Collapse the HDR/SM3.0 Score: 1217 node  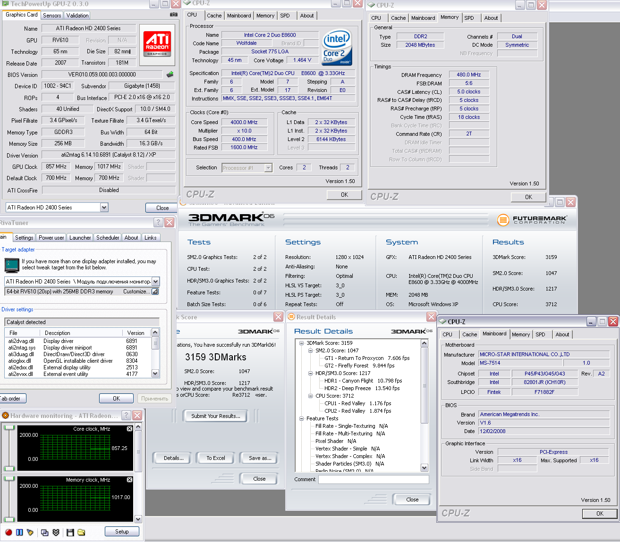coord(310,373)
